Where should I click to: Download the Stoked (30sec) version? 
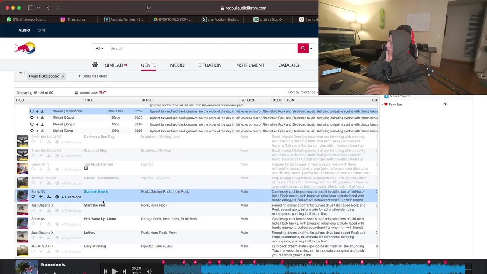click(x=42, y=118)
